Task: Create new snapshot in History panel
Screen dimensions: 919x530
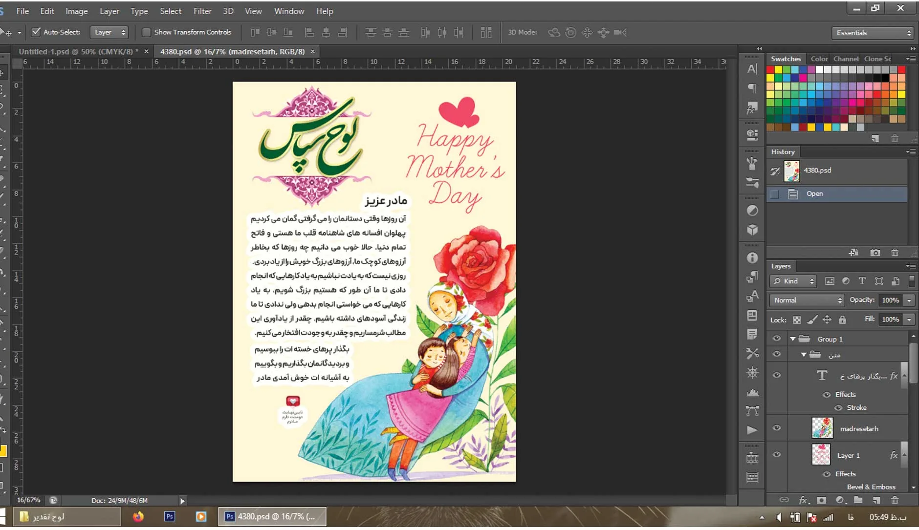Action: 875,253
